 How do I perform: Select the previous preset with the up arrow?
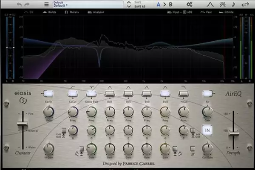[129, 3]
